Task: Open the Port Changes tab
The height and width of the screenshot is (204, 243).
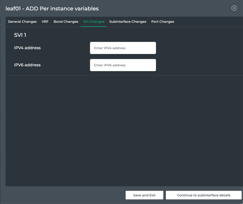Action: pos(163,22)
